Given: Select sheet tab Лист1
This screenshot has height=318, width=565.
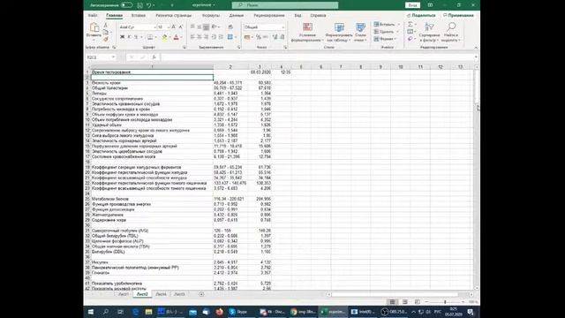Looking at the screenshot, I should 124,294.
